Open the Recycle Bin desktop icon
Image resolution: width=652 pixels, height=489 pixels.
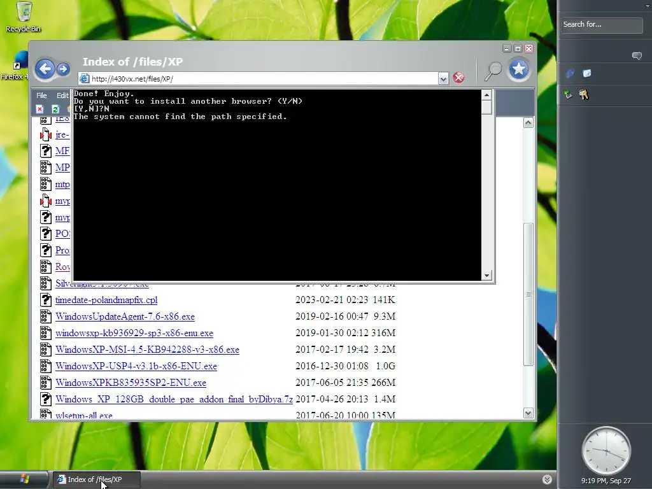tap(24, 17)
